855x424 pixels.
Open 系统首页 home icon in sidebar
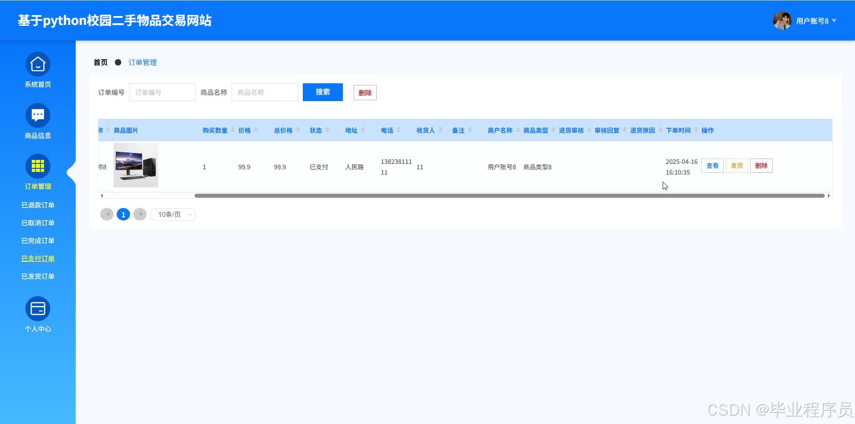point(38,65)
